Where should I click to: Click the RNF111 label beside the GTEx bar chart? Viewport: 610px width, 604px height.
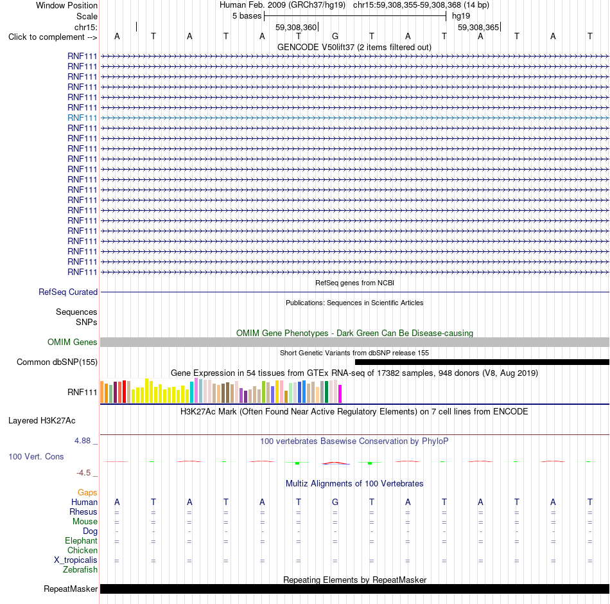[82, 392]
